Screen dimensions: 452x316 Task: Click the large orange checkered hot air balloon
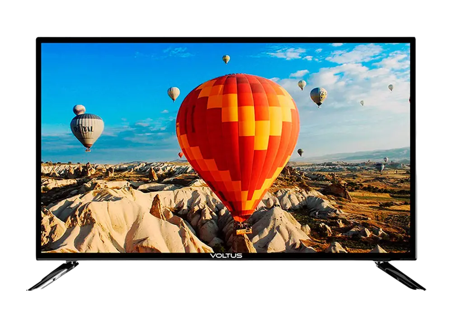click(237, 135)
